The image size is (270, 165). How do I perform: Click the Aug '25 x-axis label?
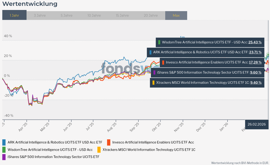[112, 127]
